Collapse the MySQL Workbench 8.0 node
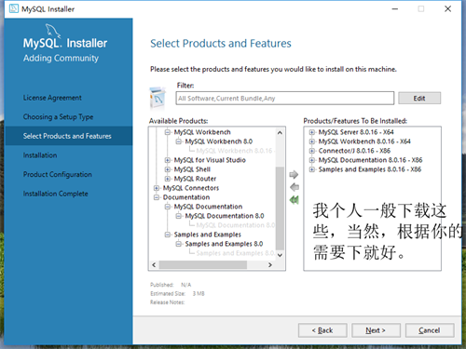The image size is (466, 349). click(x=178, y=141)
